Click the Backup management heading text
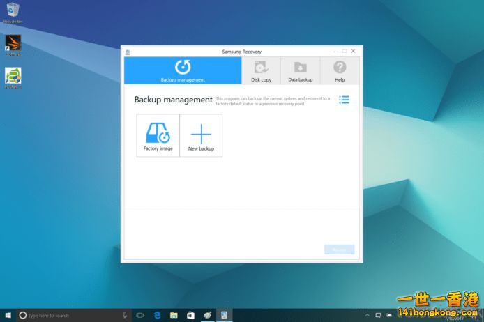Screen dimensions: 484x322 [174, 100]
